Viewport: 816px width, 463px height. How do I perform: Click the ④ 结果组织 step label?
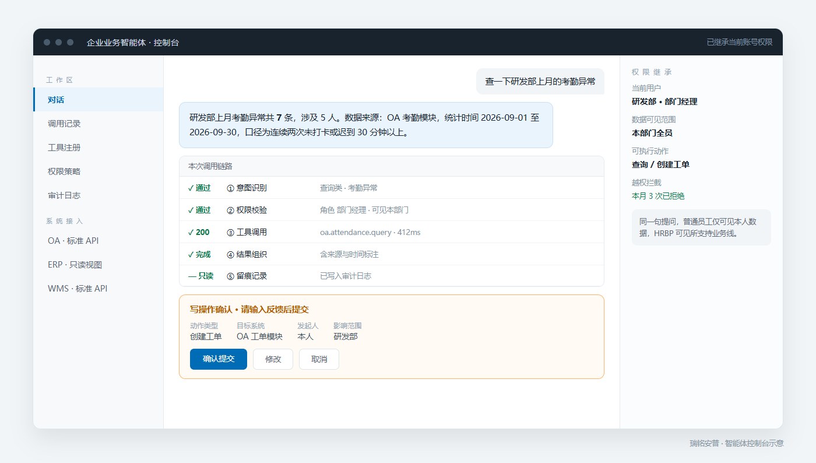tap(247, 254)
